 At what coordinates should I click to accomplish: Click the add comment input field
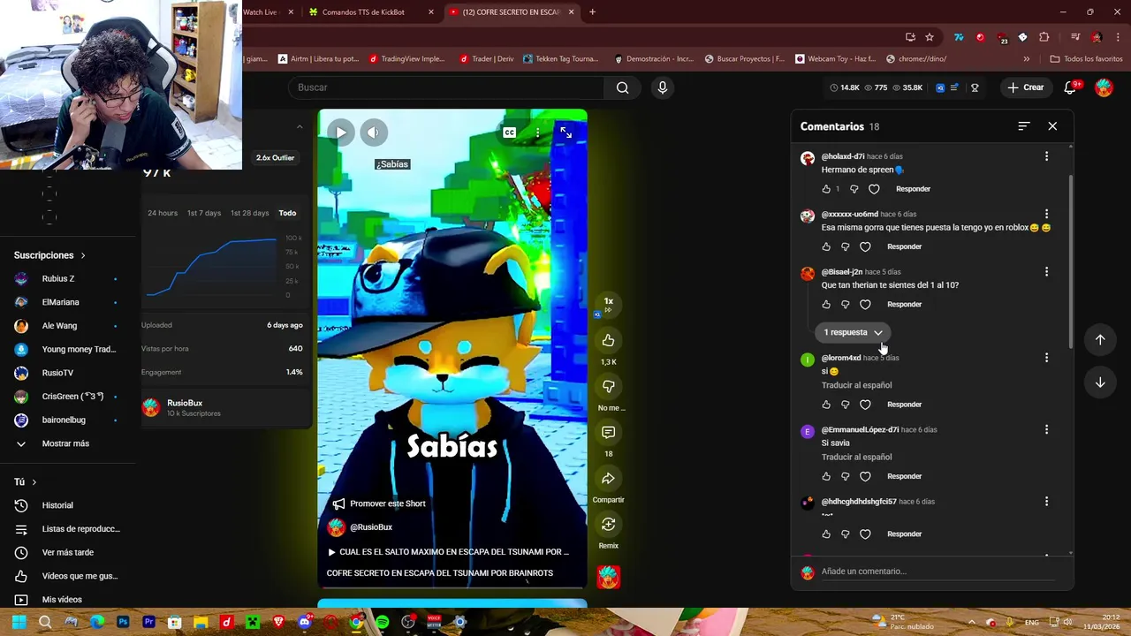tap(937, 572)
